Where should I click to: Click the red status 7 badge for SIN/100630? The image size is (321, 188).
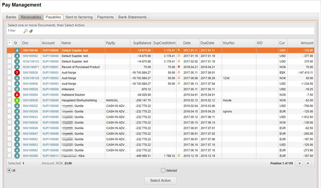click(17, 73)
